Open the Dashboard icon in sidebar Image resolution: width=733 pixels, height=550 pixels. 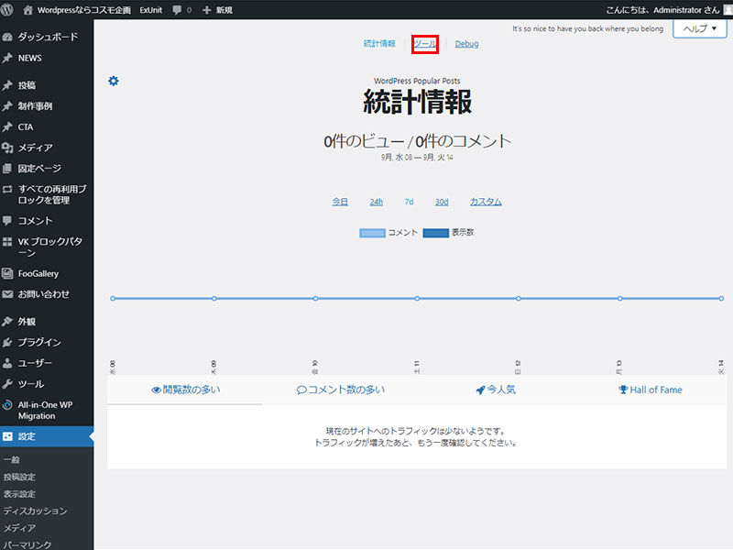coord(7,37)
